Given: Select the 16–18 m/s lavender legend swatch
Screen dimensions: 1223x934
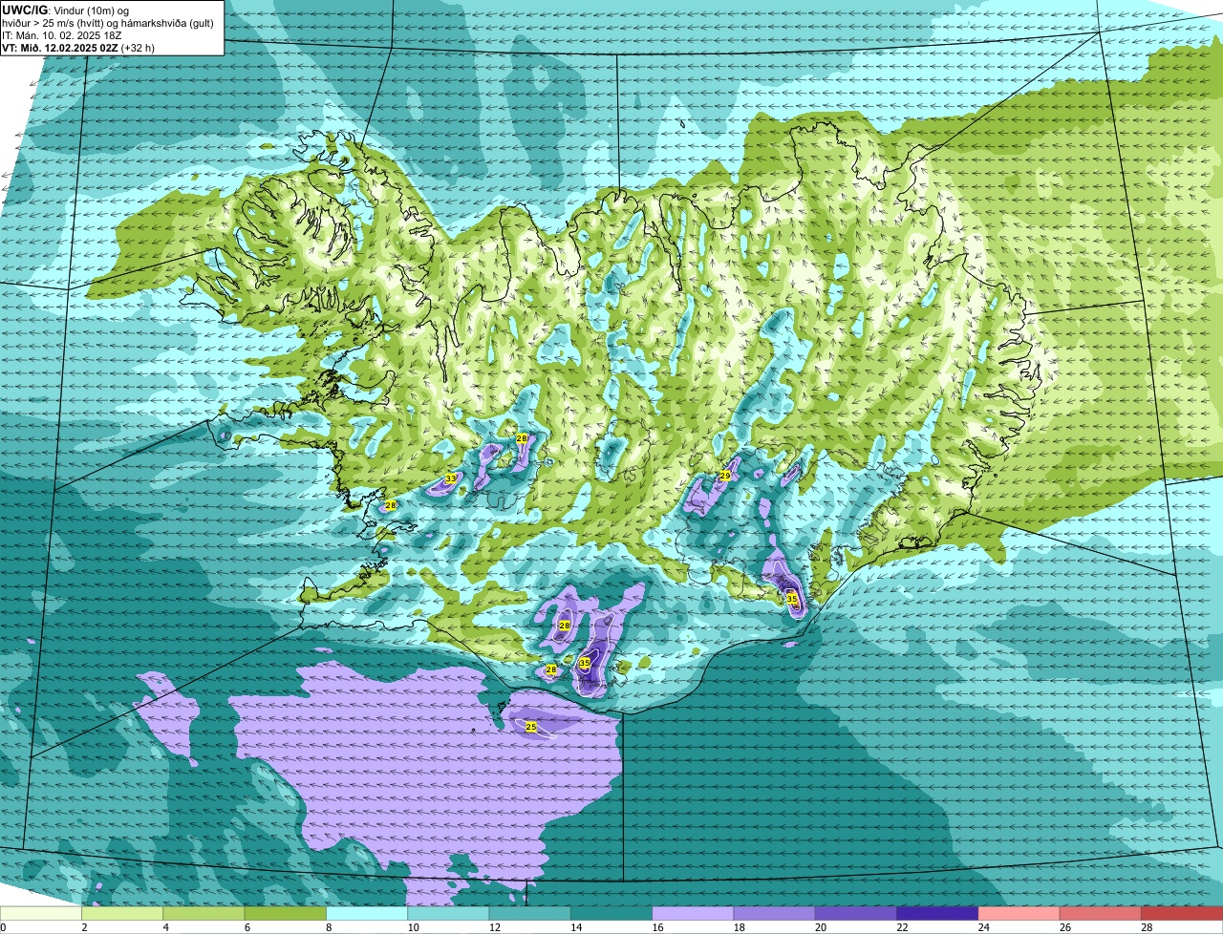Looking at the screenshot, I should (693, 913).
